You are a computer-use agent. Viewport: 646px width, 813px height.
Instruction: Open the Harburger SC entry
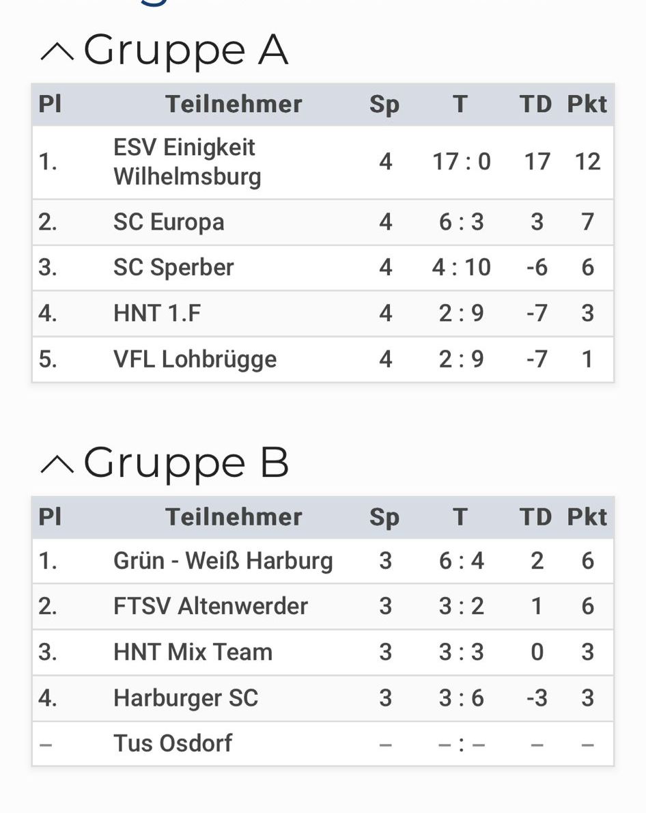click(x=186, y=698)
